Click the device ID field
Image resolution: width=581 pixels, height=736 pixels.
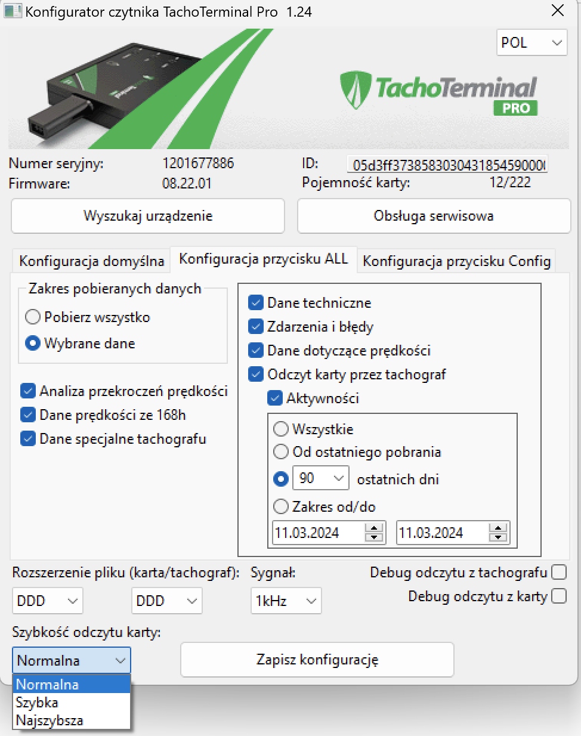(x=447, y=165)
